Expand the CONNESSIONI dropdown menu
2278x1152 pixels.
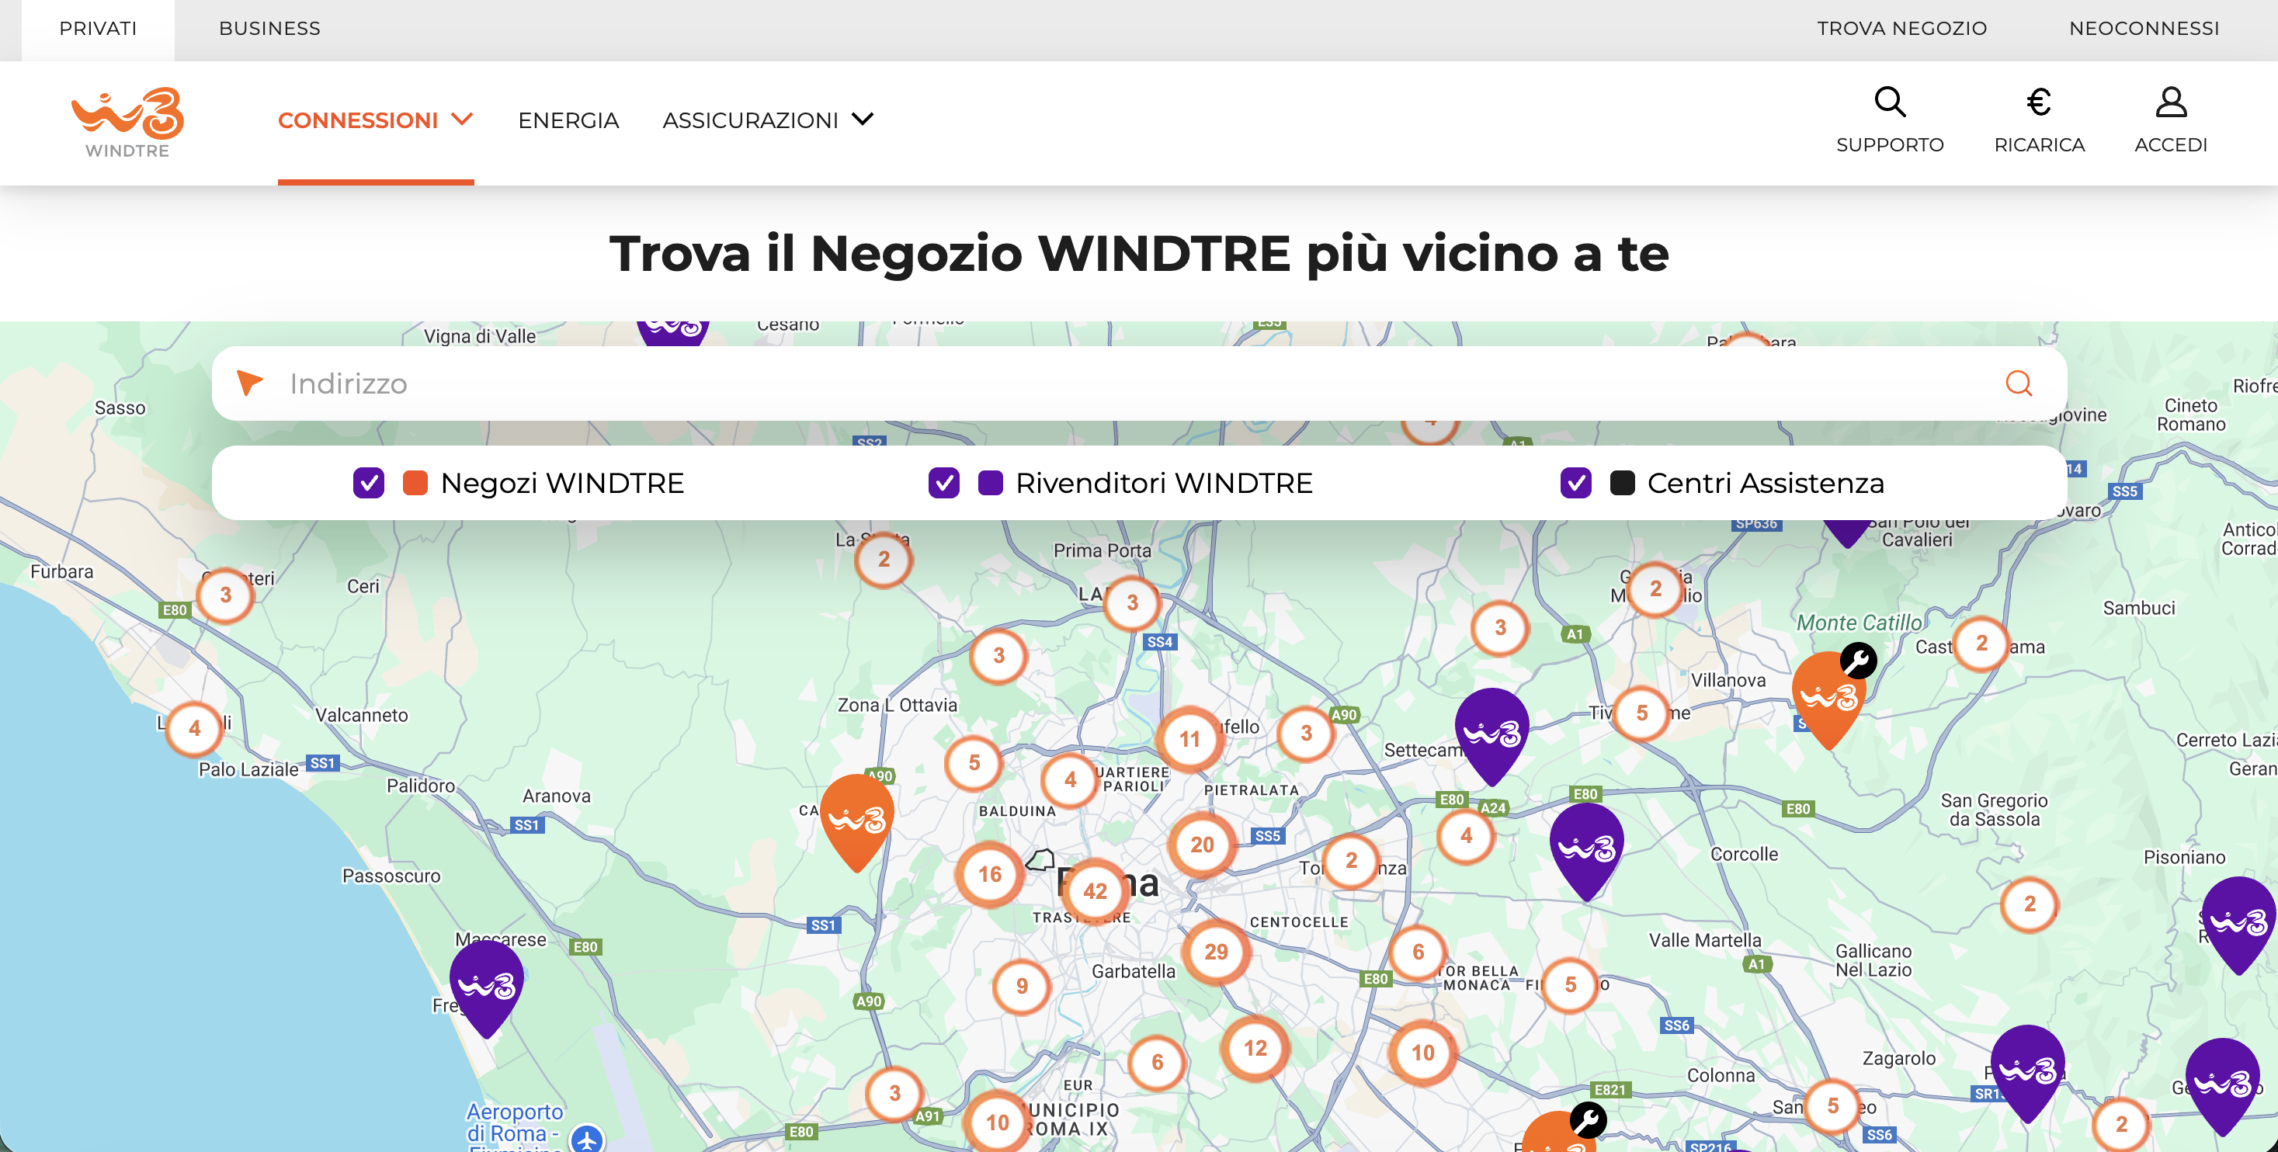tap(359, 120)
